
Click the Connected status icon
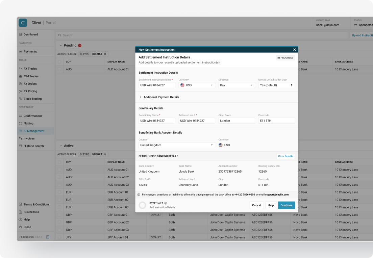(x=356, y=25)
